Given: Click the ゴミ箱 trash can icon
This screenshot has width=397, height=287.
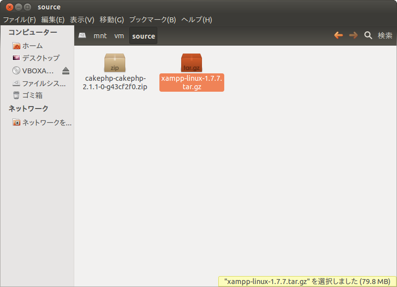Looking at the screenshot, I should click(16, 95).
